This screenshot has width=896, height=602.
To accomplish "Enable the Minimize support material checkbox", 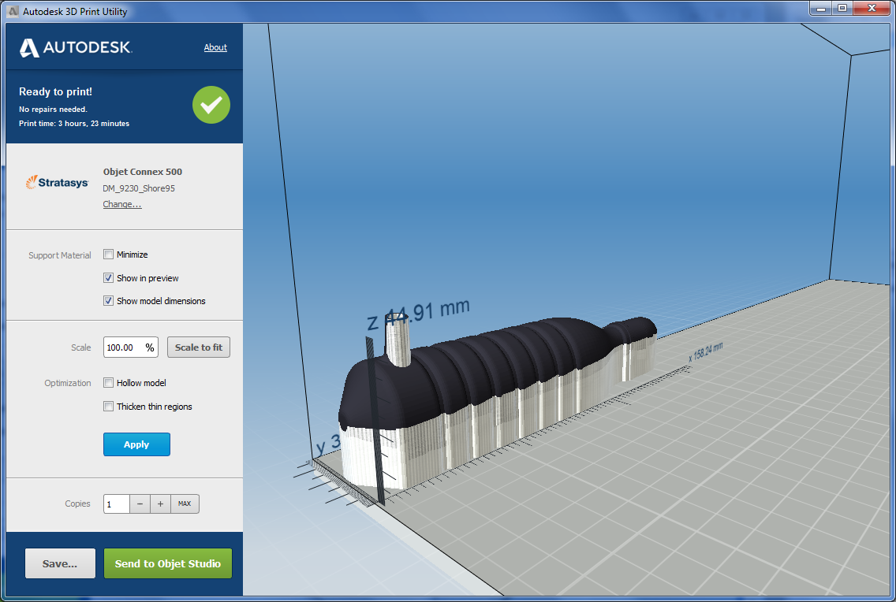I will click(x=108, y=254).
